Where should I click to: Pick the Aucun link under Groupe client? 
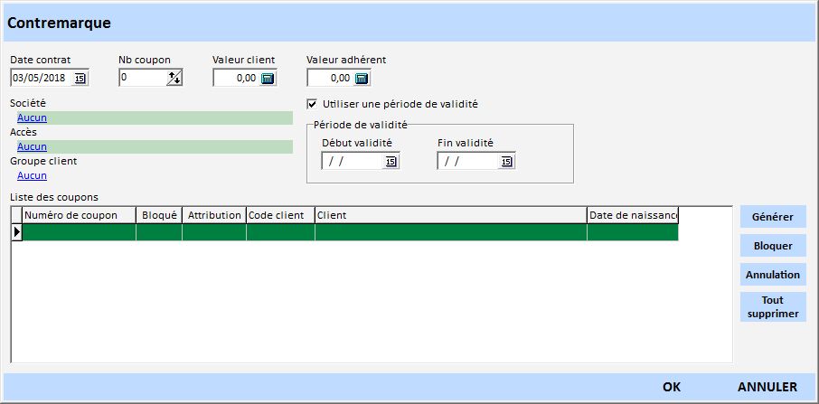[x=32, y=175]
